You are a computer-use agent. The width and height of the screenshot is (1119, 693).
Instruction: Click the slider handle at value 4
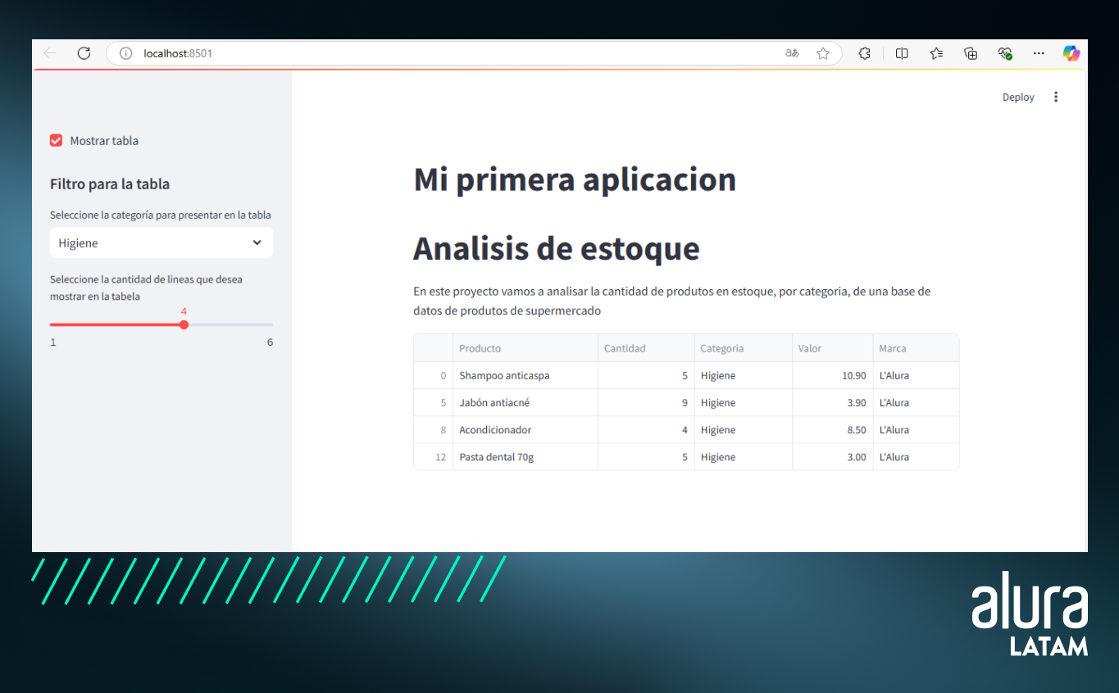tap(184, 324)
